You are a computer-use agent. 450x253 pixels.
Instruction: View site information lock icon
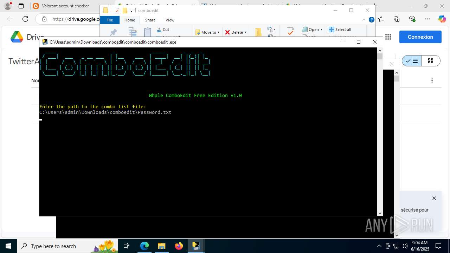tap(44, 19)
